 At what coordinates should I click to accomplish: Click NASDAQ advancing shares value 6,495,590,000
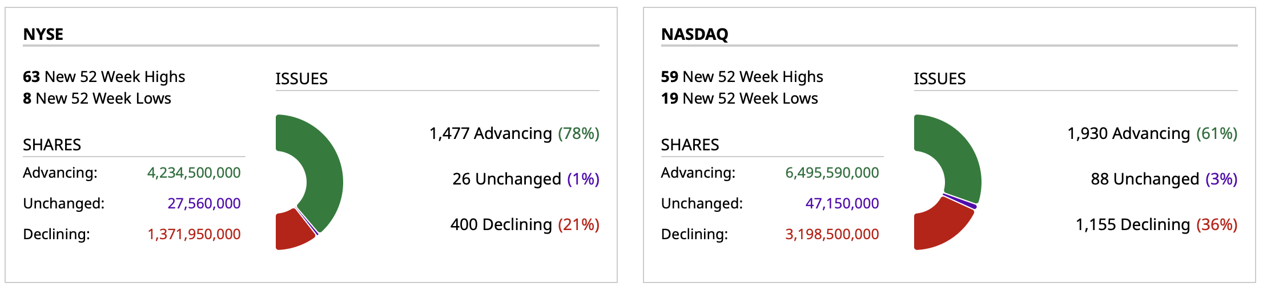tap(832, 173)
